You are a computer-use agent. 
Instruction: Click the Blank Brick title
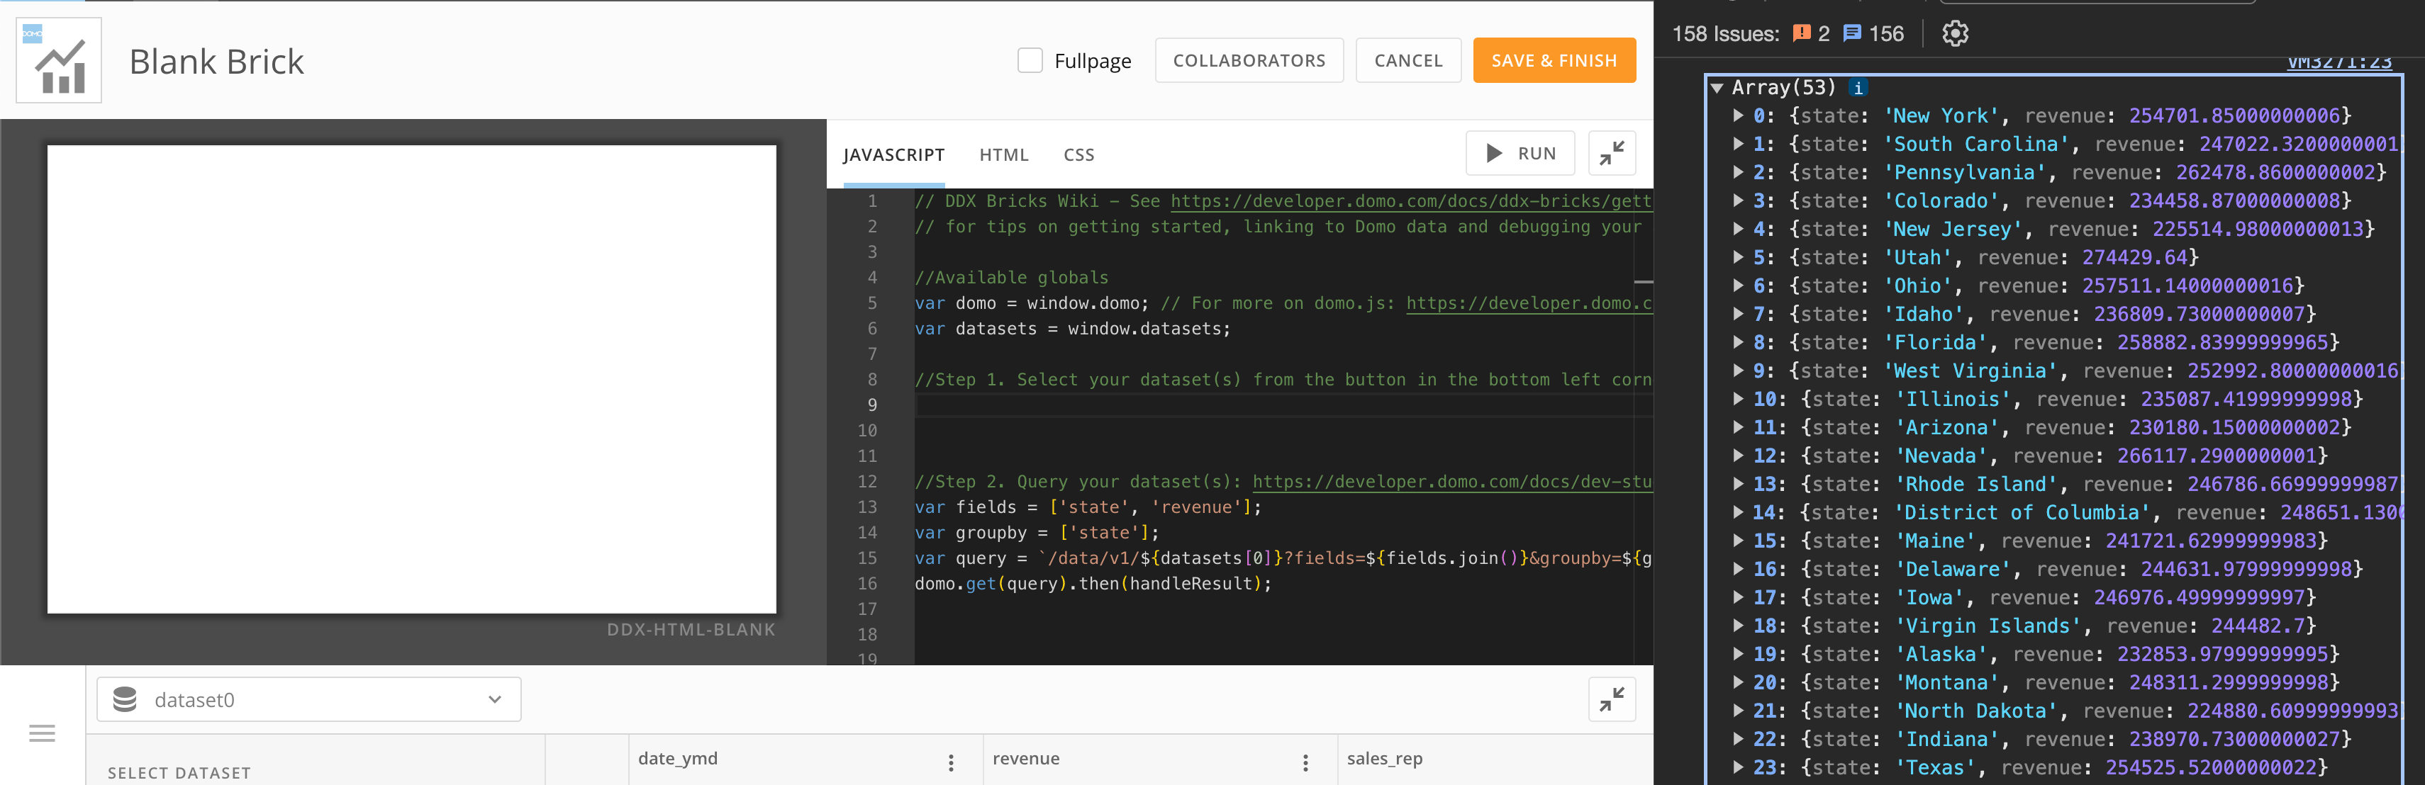click(216, 61)
